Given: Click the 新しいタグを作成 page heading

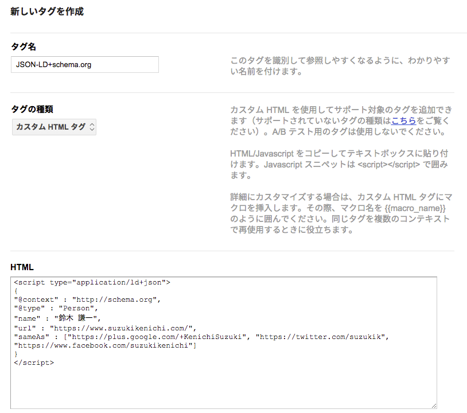Looking at the screenshot, I should [x=47, y=11].
